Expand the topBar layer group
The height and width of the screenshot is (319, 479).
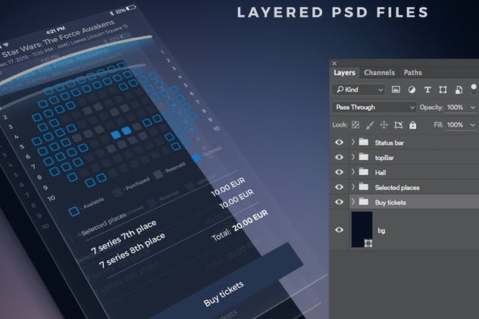click(352, 157)
